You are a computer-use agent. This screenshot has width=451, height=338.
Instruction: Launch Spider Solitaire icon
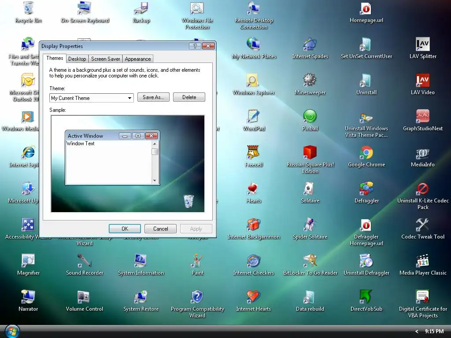click(310, 225)
